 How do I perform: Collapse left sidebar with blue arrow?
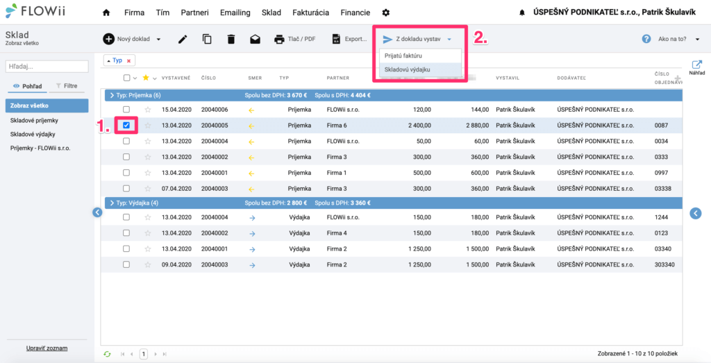tap(97, 212)
